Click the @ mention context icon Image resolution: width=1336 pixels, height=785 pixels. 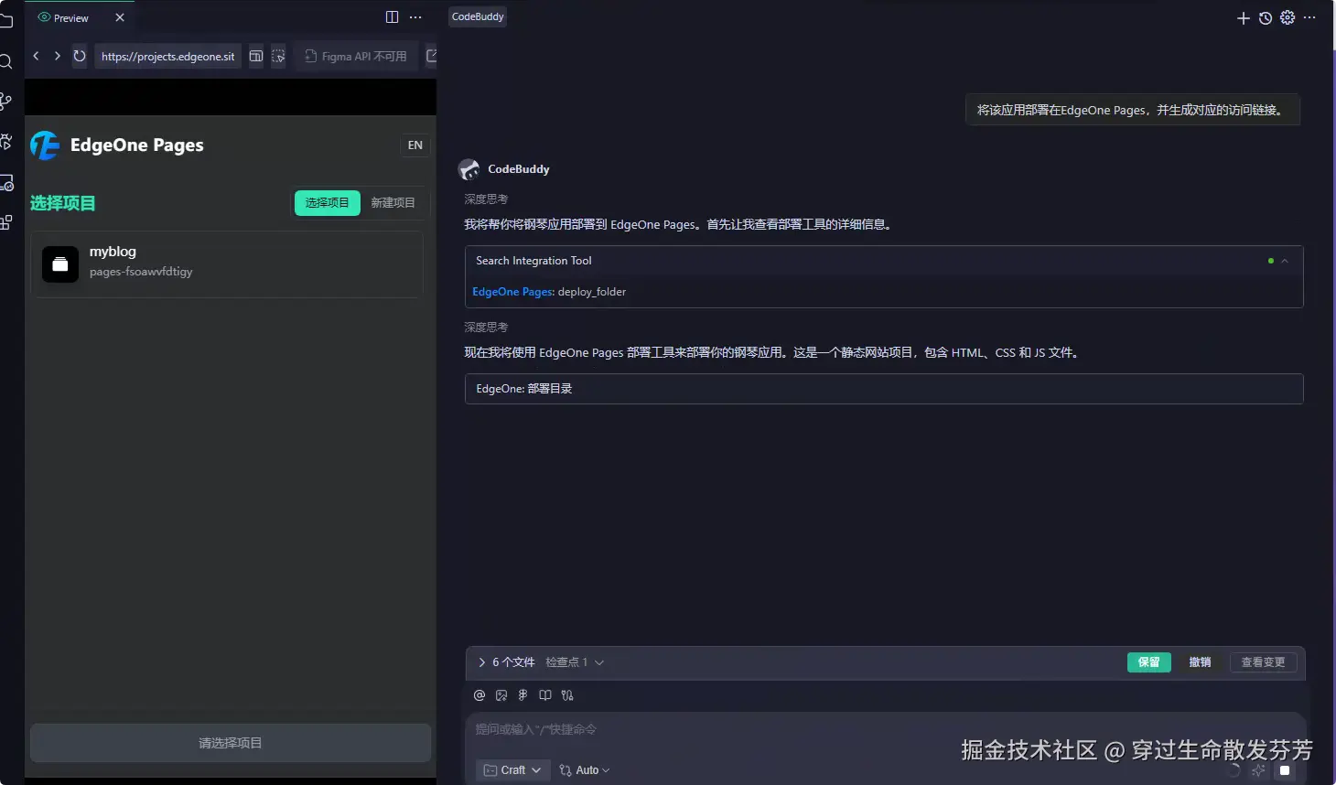click(479, 695)
